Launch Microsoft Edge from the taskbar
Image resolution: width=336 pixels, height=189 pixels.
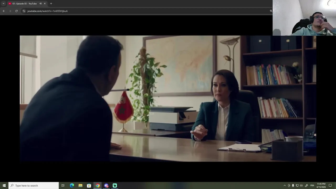click(72, 186)
